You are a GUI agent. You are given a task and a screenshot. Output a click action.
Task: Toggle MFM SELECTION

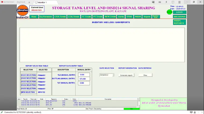[28, 92]
